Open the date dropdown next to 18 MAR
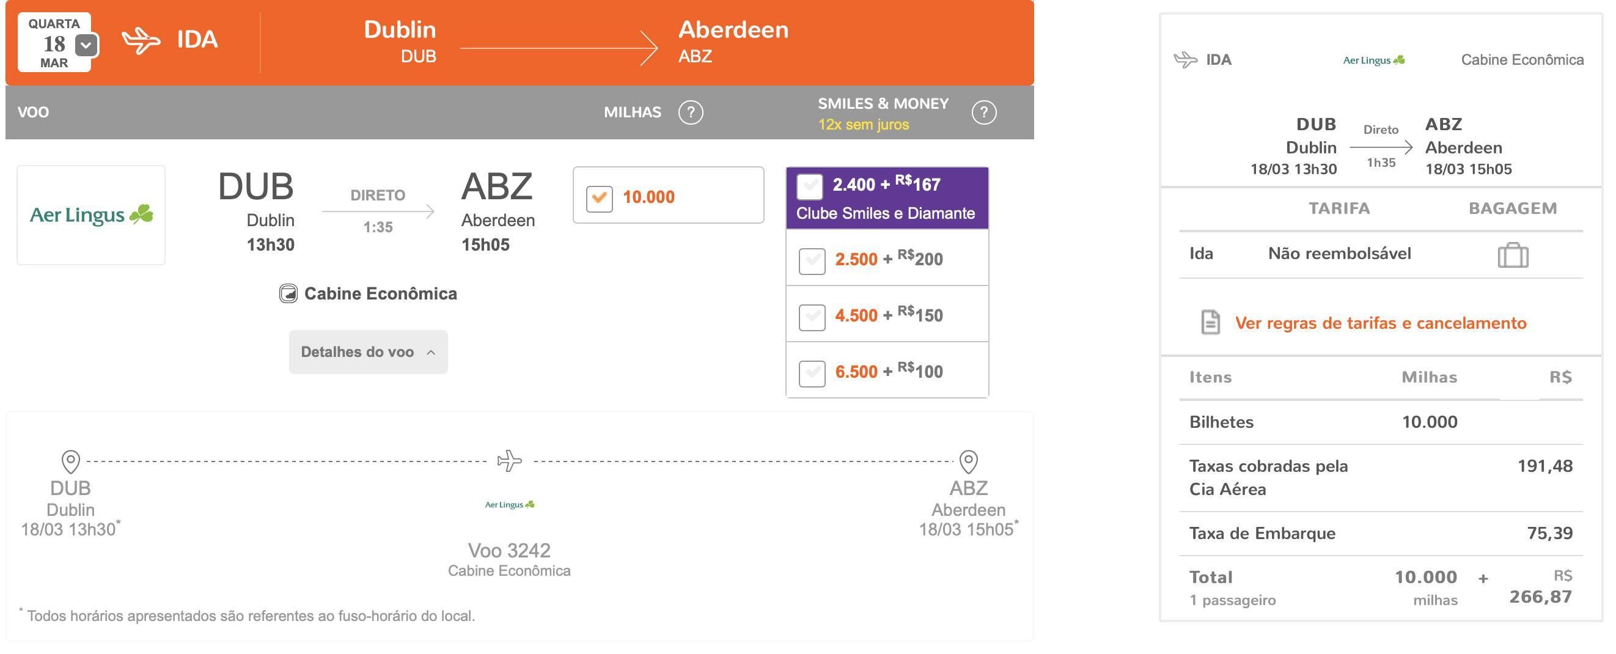 click(87, 45)
